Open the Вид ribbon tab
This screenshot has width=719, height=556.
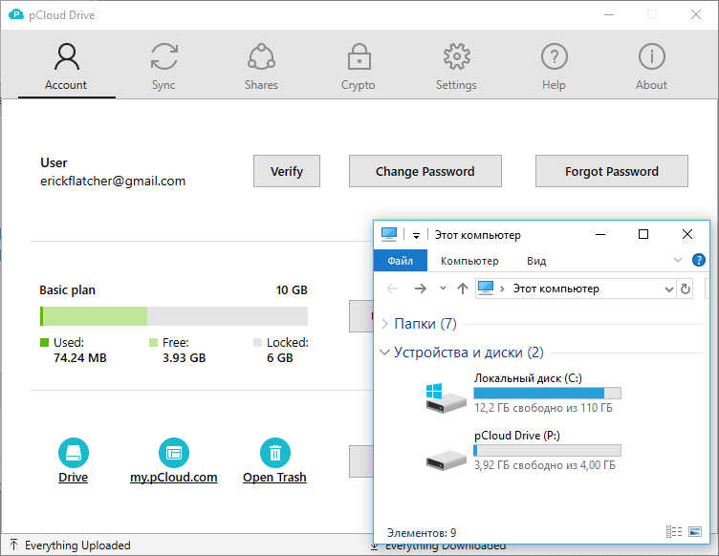536,261
